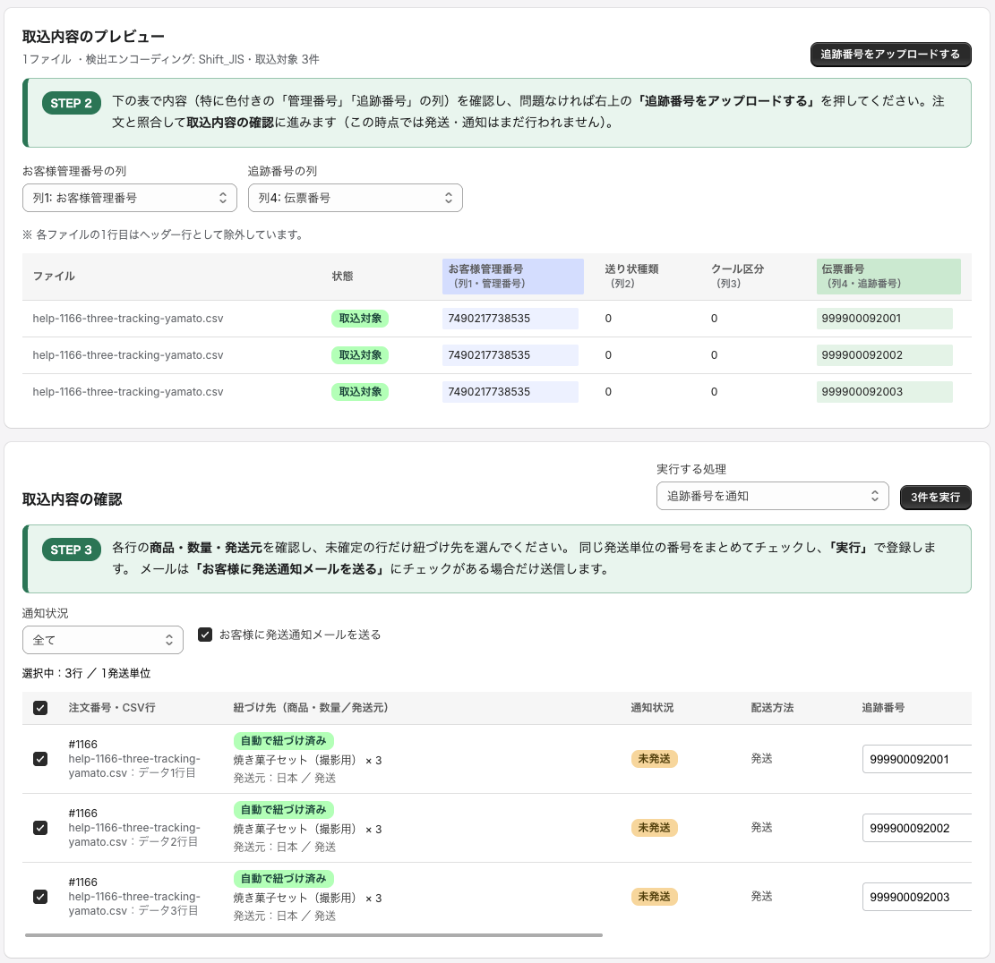This screenshot has height=963, width=995.
Task: Click the 通知状況 column header in confirmation table
Action: point(652,708)
